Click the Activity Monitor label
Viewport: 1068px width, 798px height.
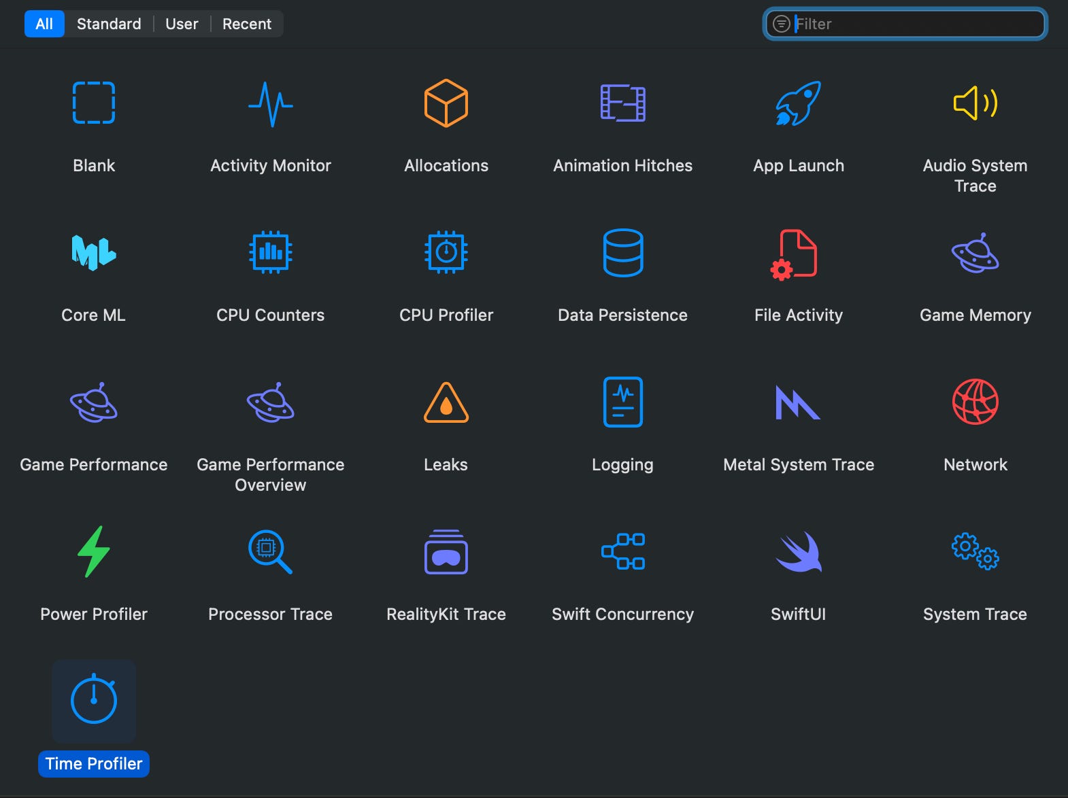271,165
